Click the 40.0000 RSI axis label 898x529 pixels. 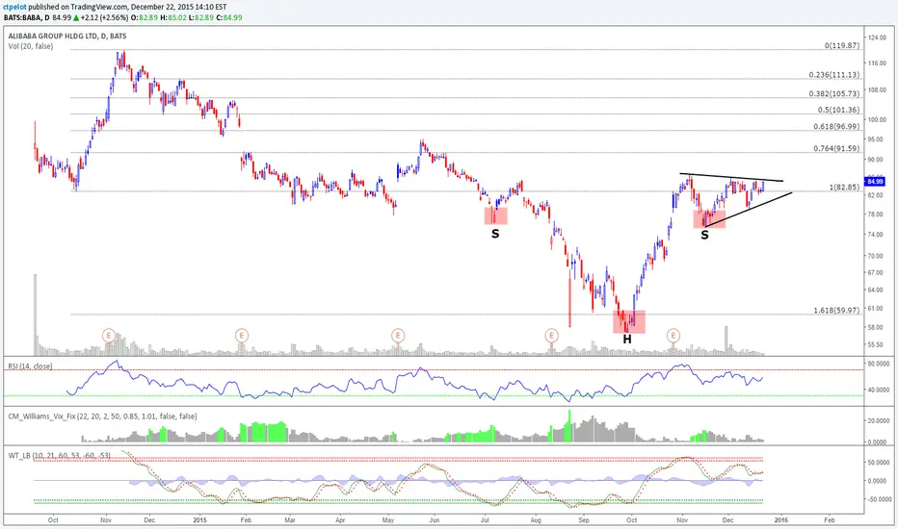[879, 390]
